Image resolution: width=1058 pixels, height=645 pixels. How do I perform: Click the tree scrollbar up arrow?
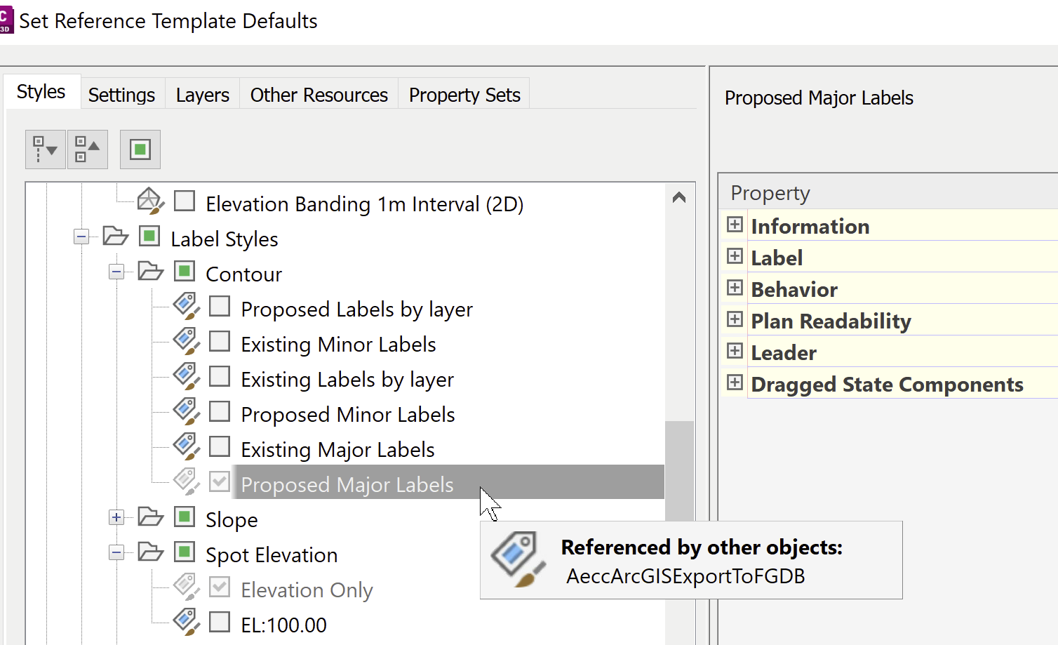[x=678, y=198]
